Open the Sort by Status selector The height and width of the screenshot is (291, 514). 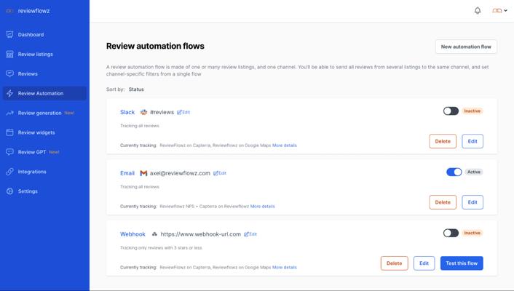point(136,89)
